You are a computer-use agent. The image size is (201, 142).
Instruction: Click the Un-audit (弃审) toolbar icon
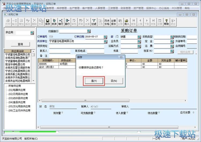point(81,22)
